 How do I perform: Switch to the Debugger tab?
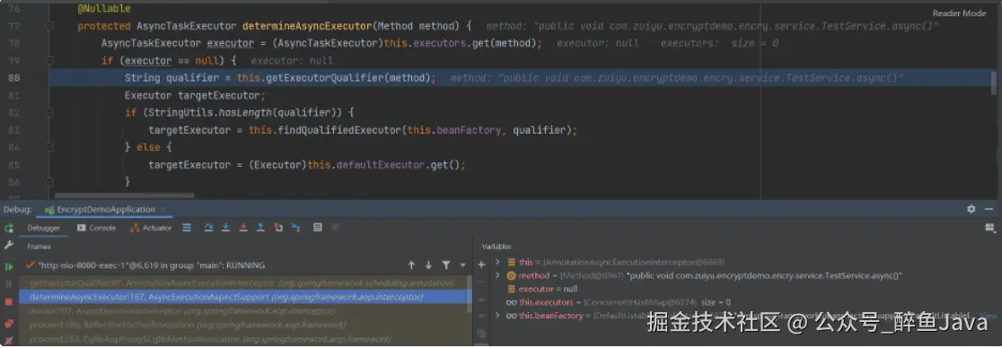tap(43, 228)
